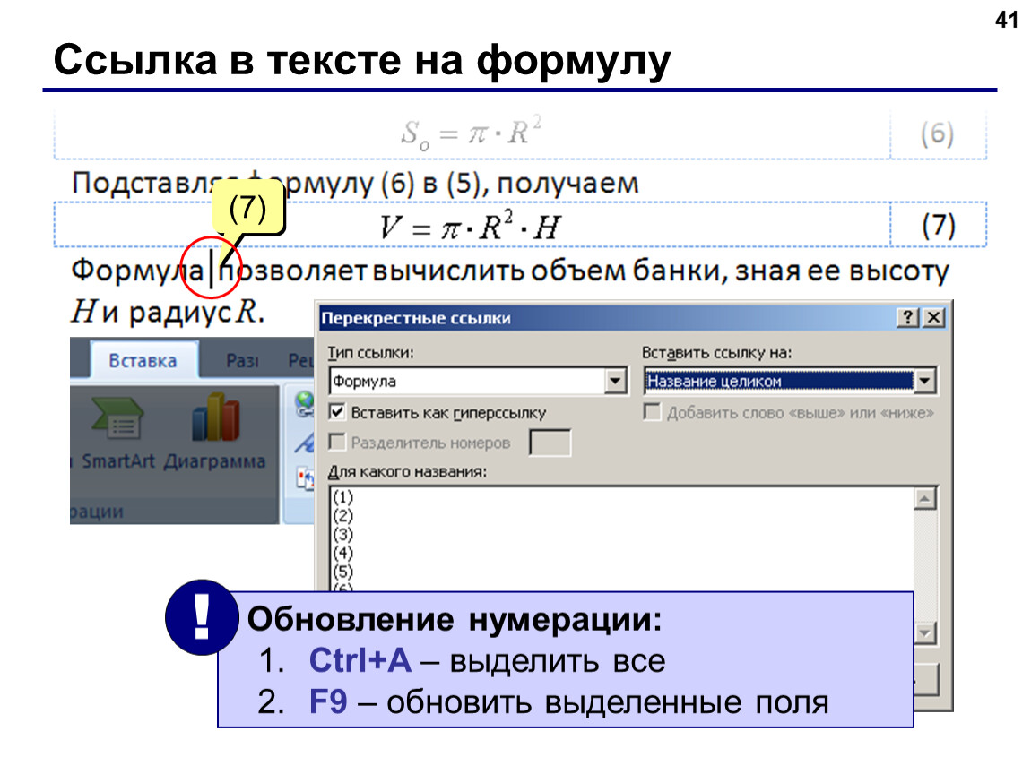Click the Диаграмма chart icon
Screen dimensions: 1031x774
point(214,417)
